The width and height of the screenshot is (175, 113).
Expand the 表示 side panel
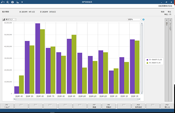pyautogui.click(x=167, y=60)
